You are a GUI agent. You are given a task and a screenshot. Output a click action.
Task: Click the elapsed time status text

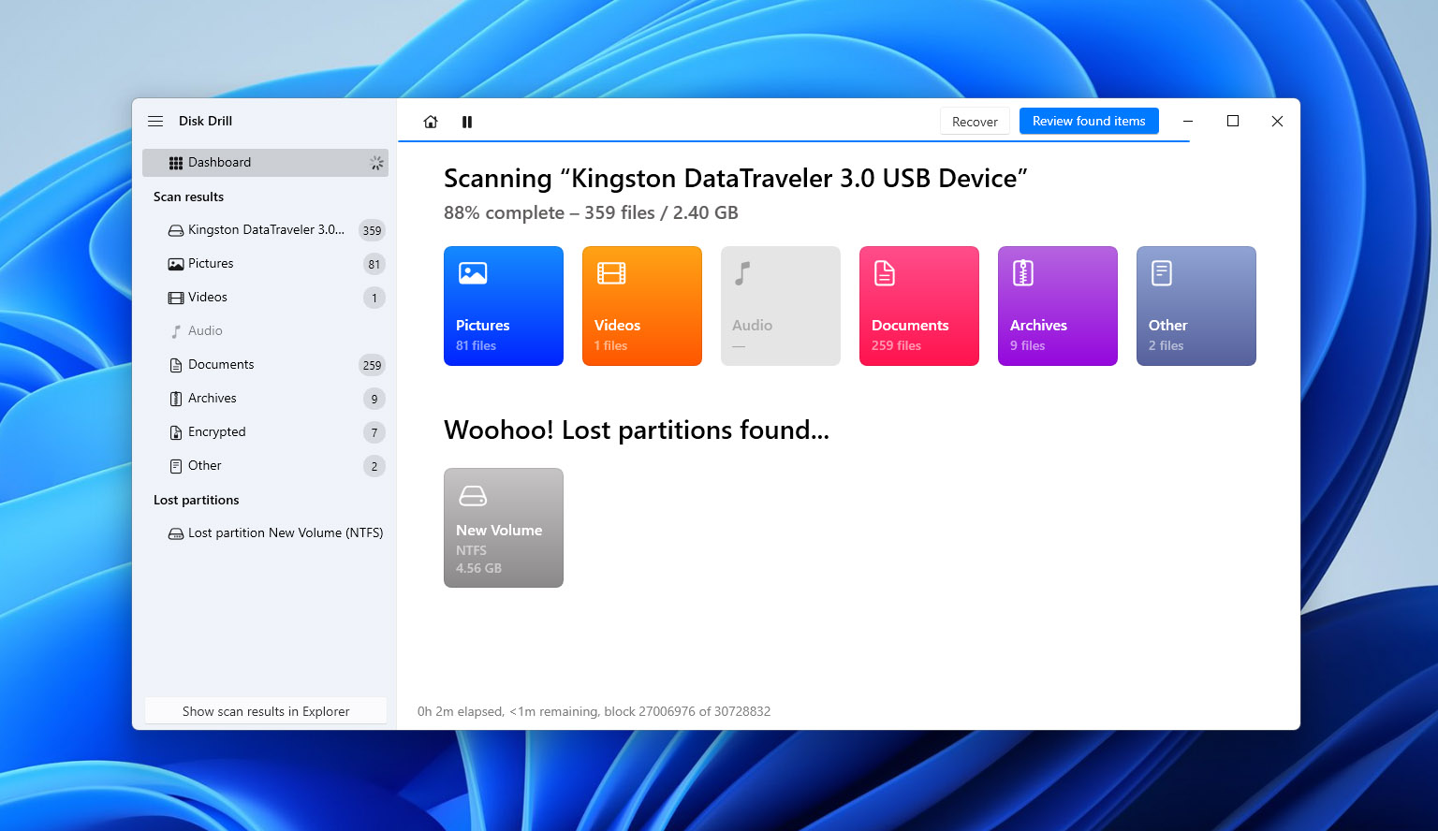click(594, 711)
